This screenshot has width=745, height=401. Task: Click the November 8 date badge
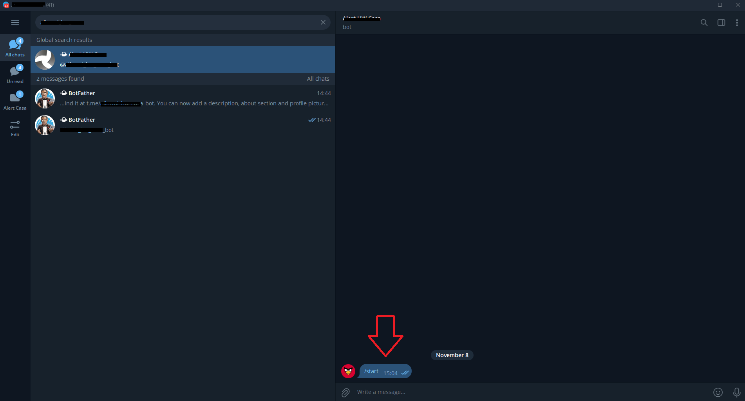point(452,355)
